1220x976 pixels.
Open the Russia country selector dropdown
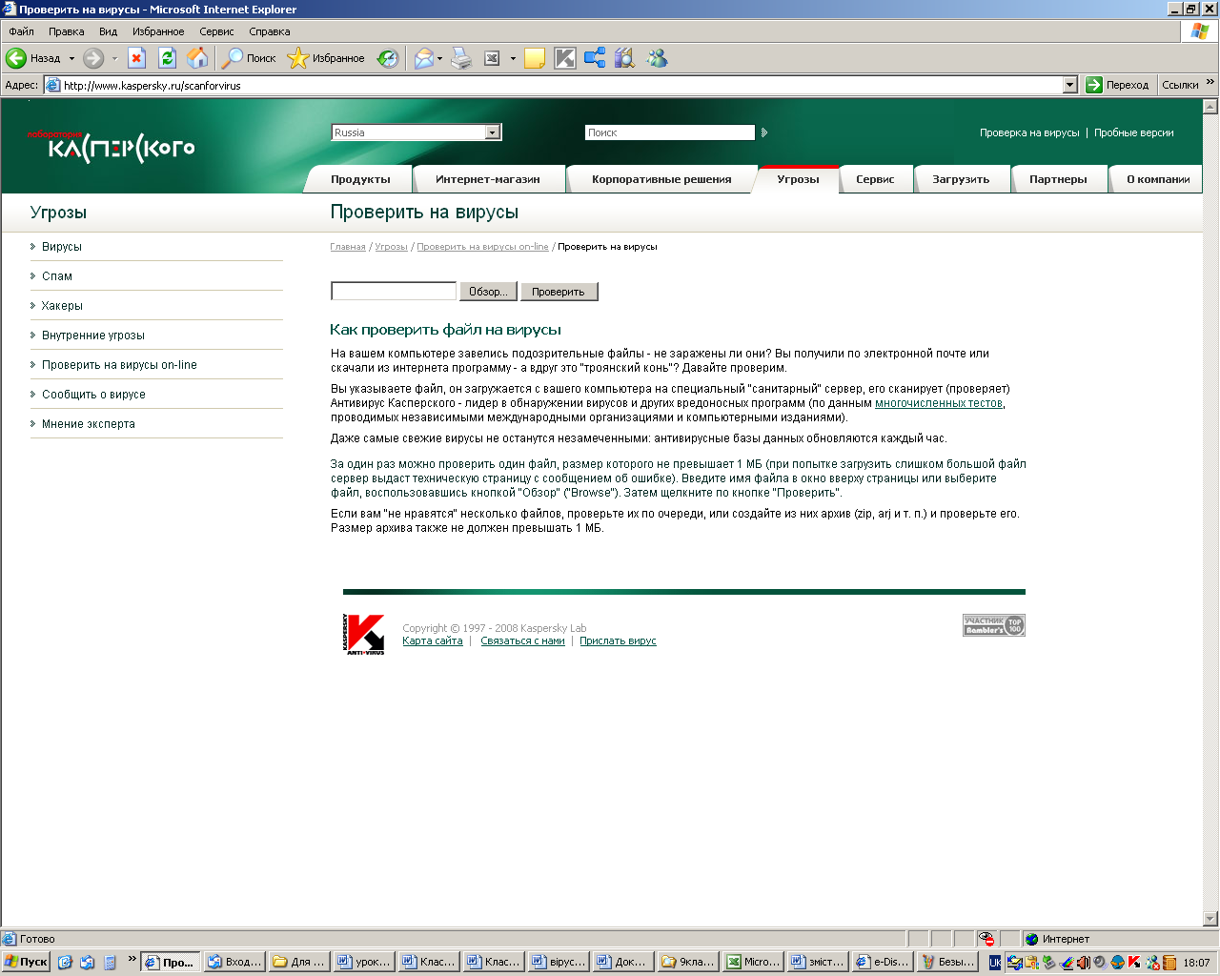[x=417, y=132]
